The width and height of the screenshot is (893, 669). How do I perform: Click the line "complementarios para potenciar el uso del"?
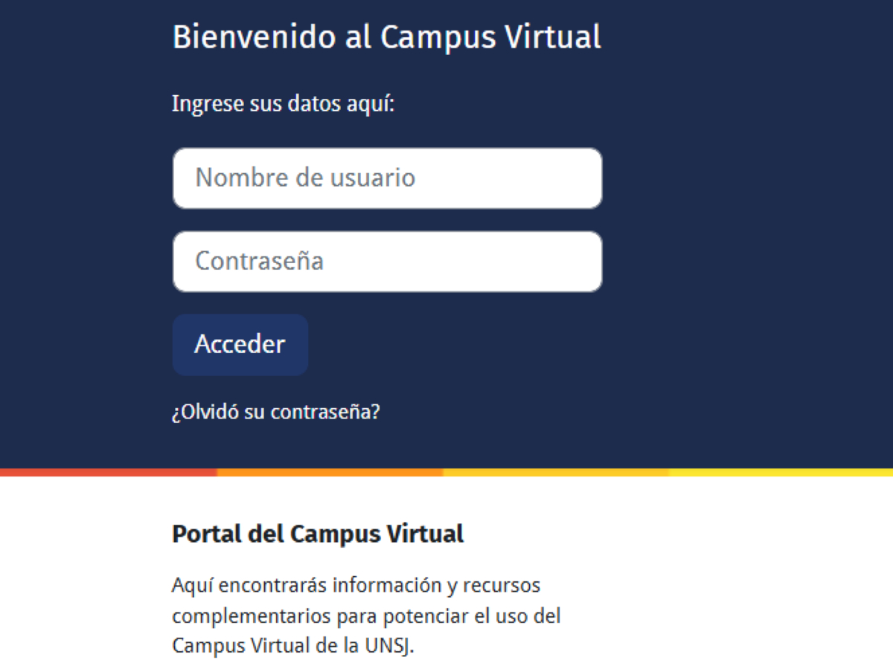366,616
